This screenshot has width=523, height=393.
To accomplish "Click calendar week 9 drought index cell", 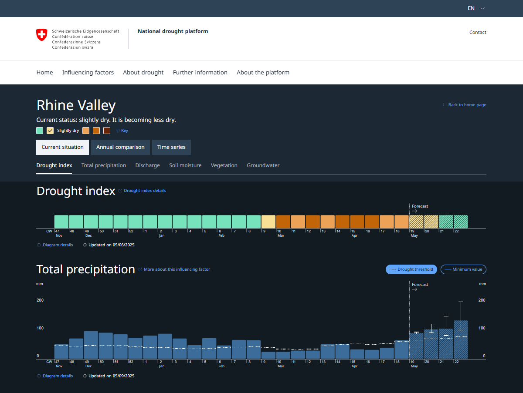I will coord(268,222).
